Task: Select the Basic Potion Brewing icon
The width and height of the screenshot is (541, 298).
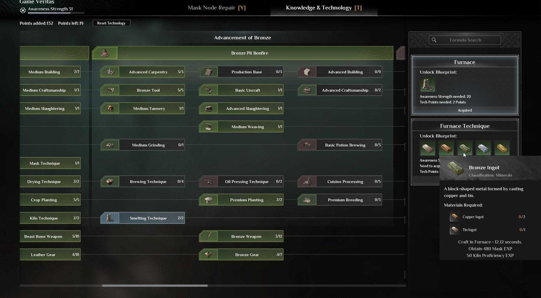Action: pyautogui.click(x=307, y=145)
